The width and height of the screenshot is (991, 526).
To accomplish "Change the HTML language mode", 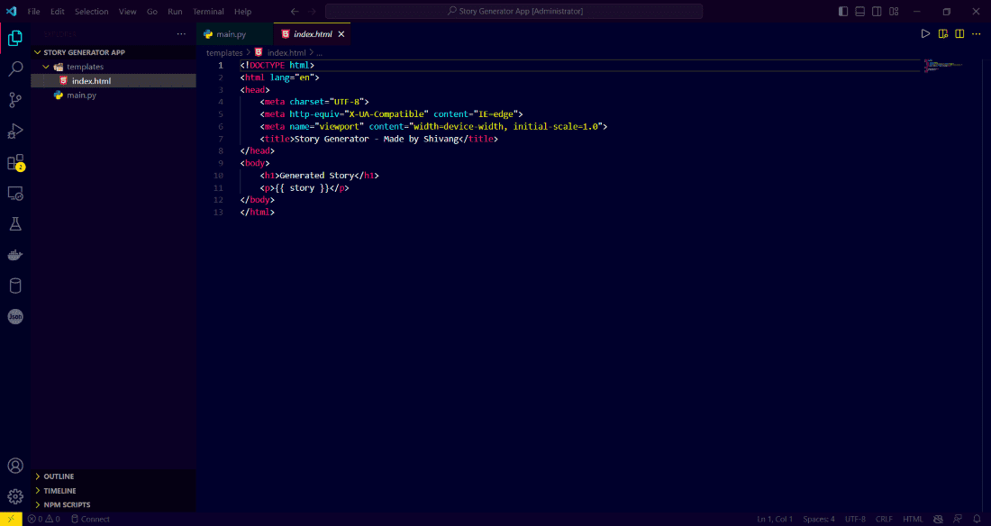I will (913, 519).
